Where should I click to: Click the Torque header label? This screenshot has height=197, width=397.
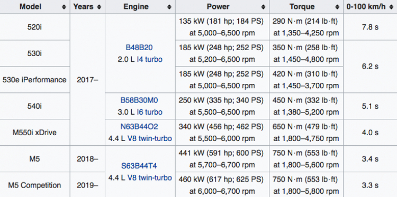pos(302,7)
